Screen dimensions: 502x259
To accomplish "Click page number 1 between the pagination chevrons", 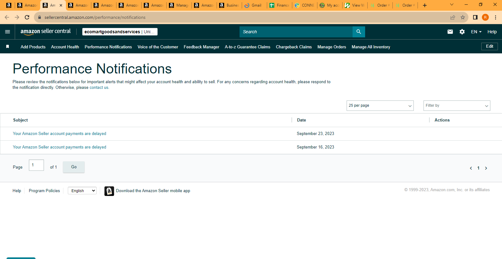I will point(478,168).
